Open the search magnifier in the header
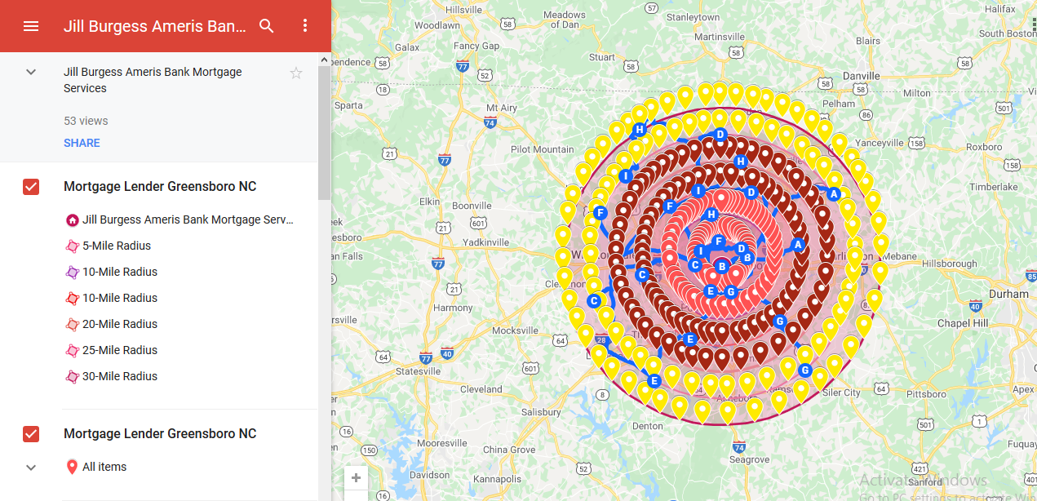This screenshot has height=501, width=1037. point(267,26)
